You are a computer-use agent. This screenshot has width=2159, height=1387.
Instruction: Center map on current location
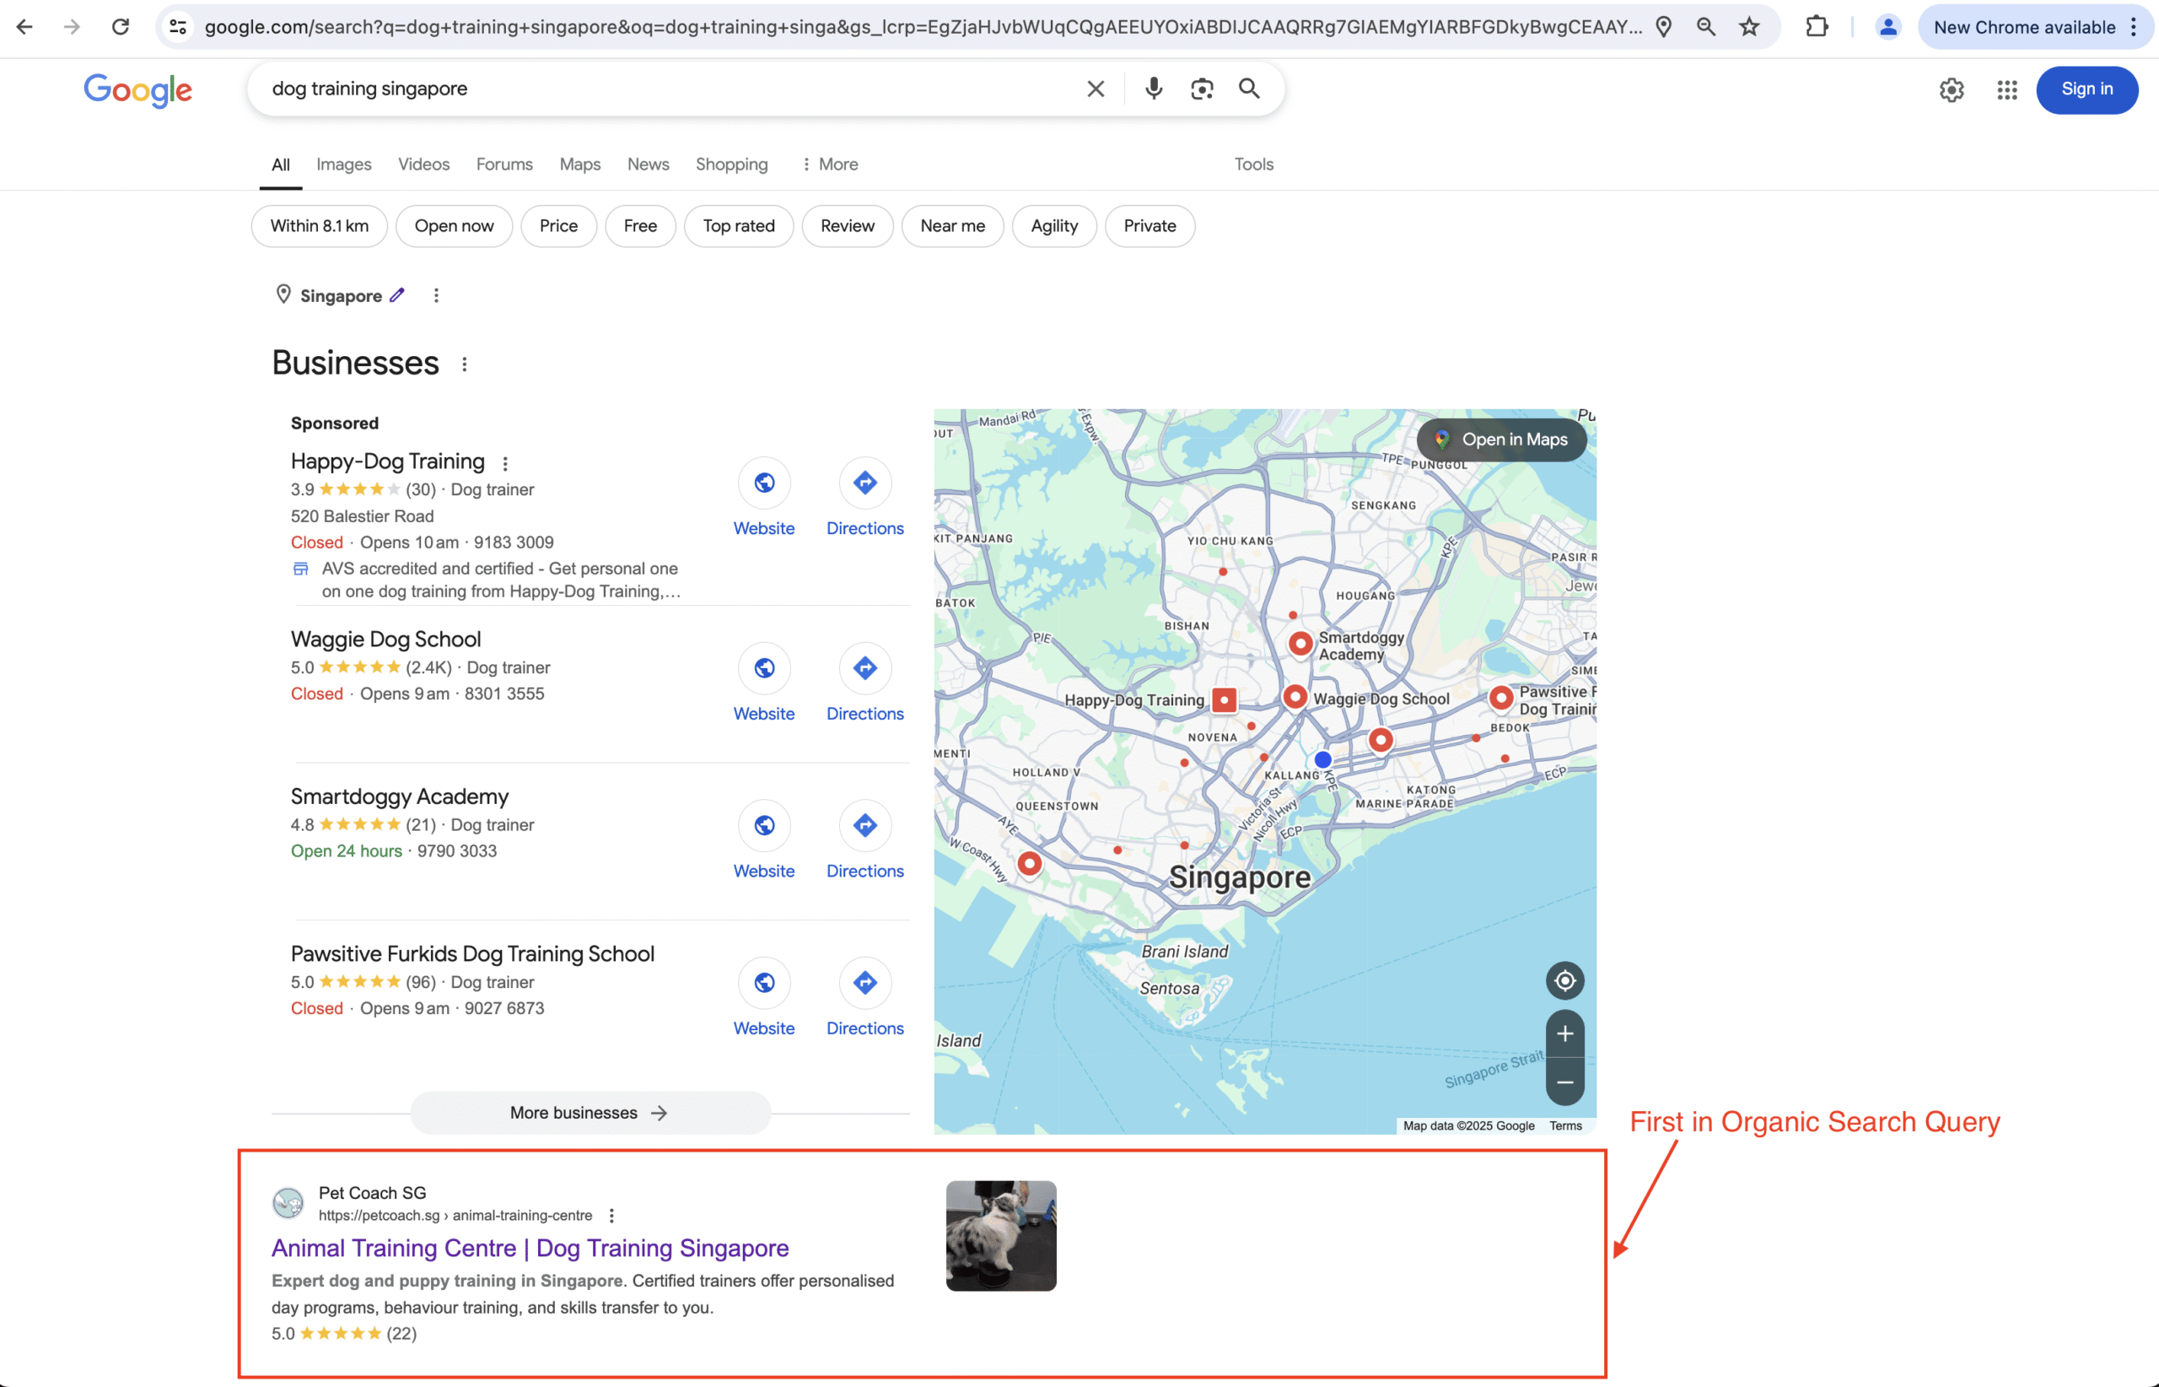[1564, 980]
